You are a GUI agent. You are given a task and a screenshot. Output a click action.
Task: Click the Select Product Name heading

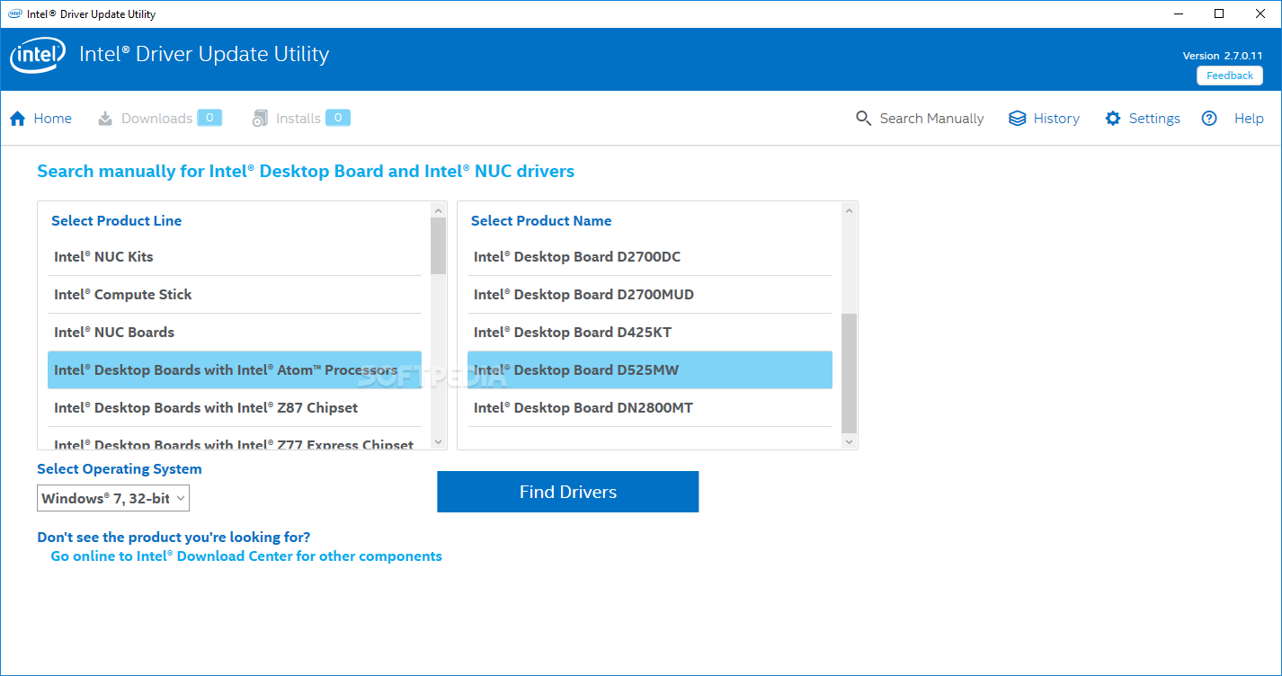click(x=541, y=221)
